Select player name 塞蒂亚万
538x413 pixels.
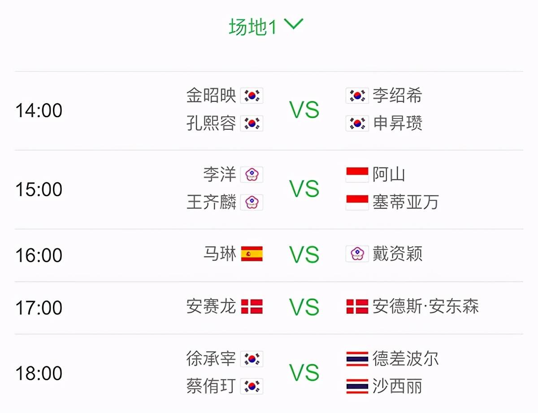(406, 202)
